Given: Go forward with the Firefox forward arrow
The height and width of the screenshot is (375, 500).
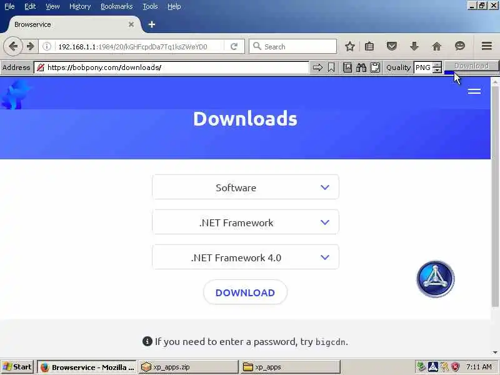Looking at the screenshot, I should [x=31, y=46].
